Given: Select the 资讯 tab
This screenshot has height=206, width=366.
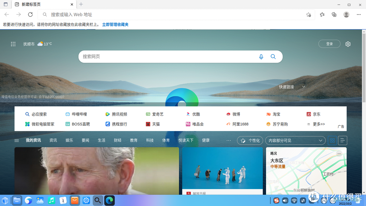Looking at the screenshot, I should tap(53, 140).
